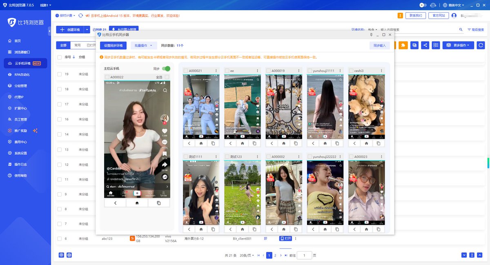Open the 云手机环境 sidebar menu

[25, 63]
